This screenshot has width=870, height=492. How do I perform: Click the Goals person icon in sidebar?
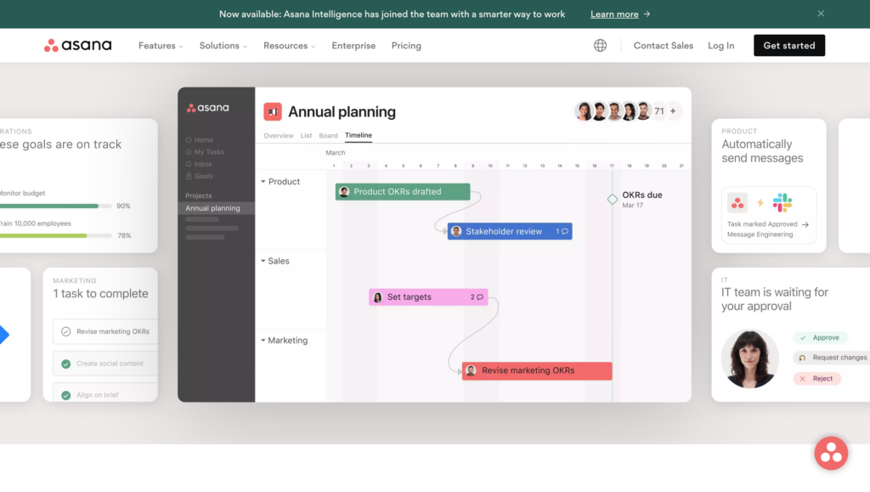[189, 177]
